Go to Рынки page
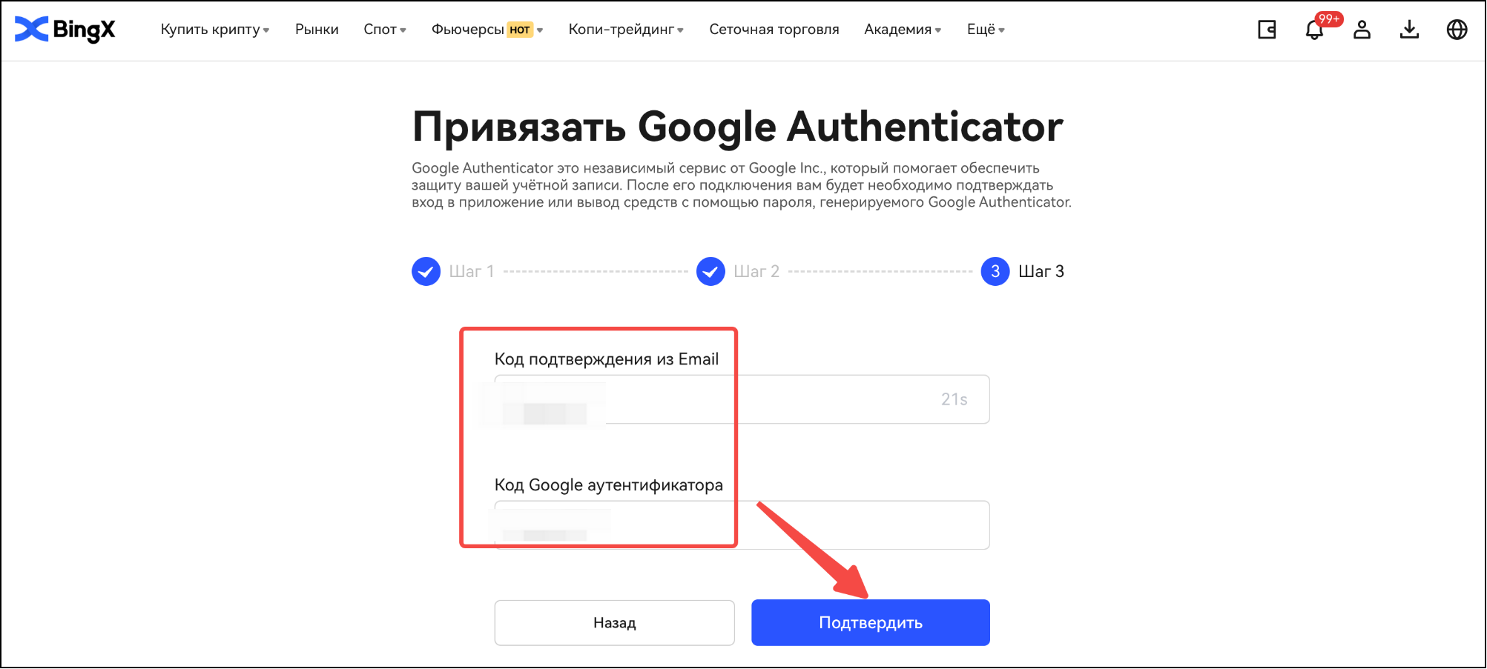Viewport: 1487px width, 669px height. 317,30
